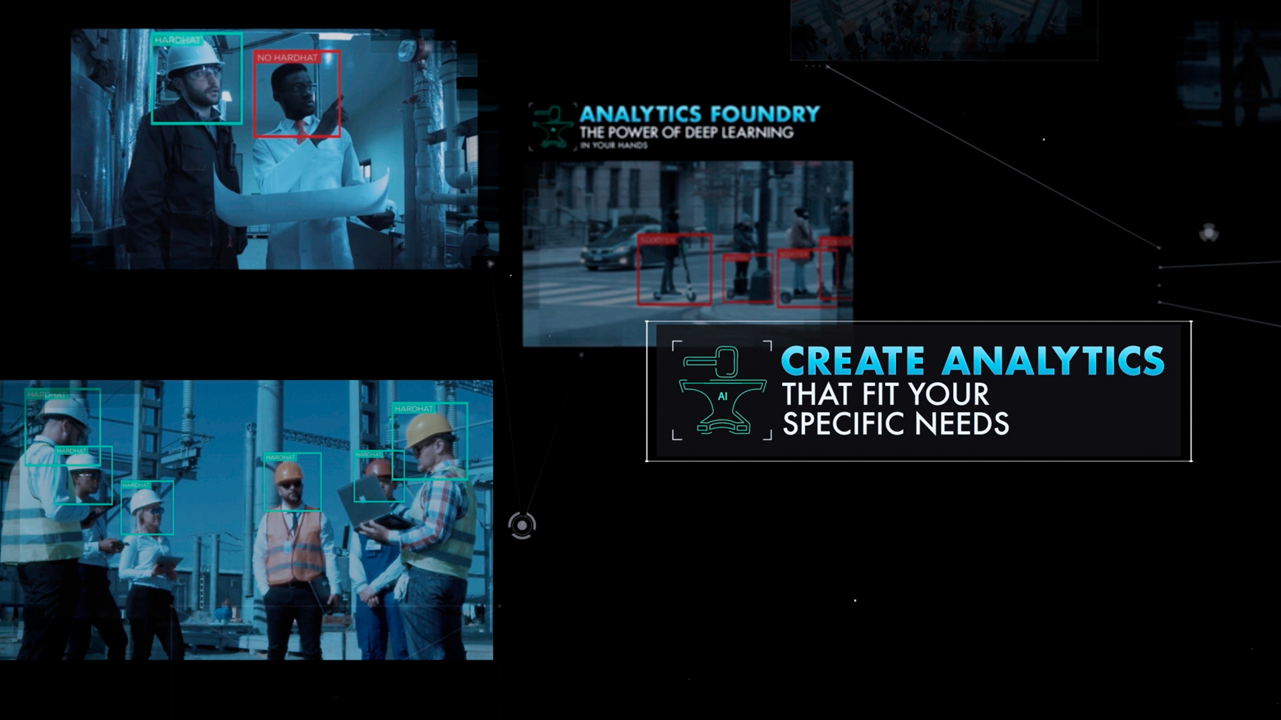This screenshot has width=1281, height=720.
Task: Select HARDHAT box on white-helmet engineer
Action: coord(197,78)
